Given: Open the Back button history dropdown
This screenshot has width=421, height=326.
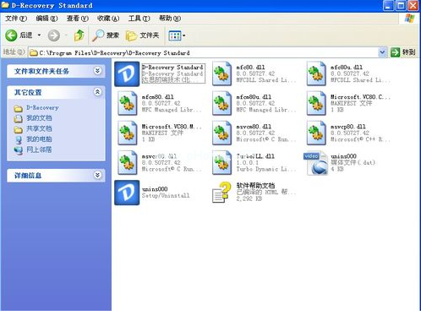Looking at the screenshot, I should 39,35.
